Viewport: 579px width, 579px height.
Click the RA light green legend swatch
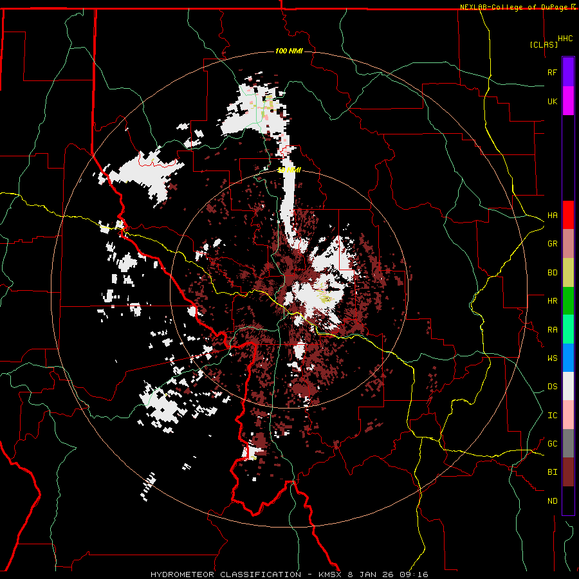(568, 329)
